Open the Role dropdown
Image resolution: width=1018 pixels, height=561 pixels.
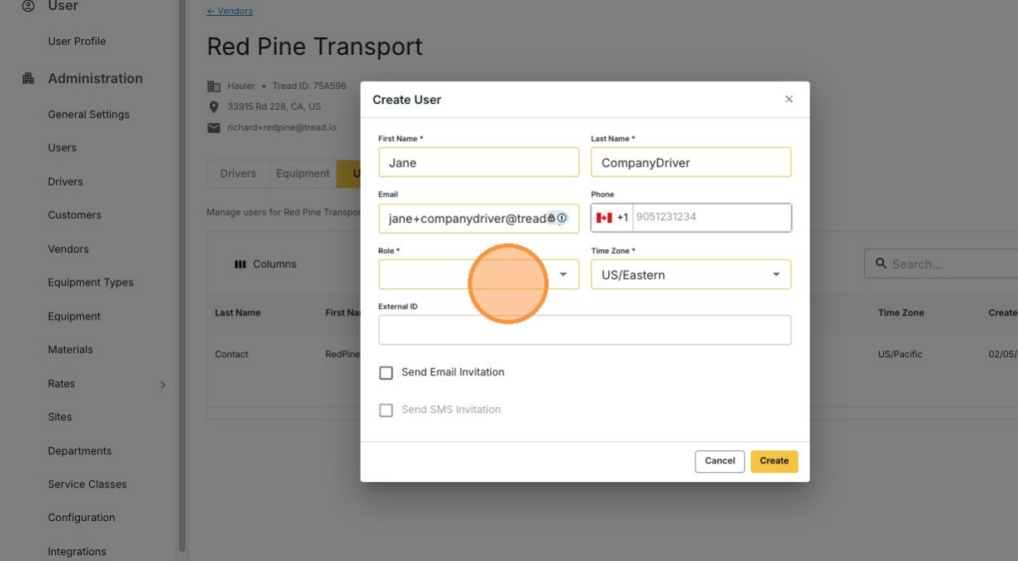(x=478, y=275)
